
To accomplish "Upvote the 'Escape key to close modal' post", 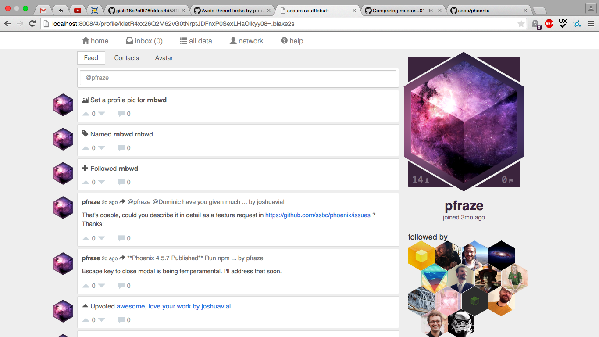I will [86, 286].
